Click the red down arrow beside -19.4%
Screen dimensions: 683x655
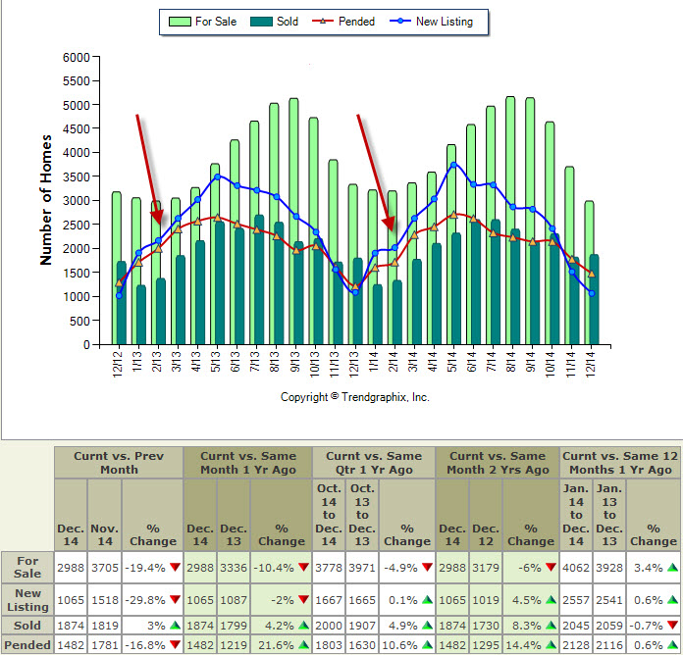tap(175, 567)
